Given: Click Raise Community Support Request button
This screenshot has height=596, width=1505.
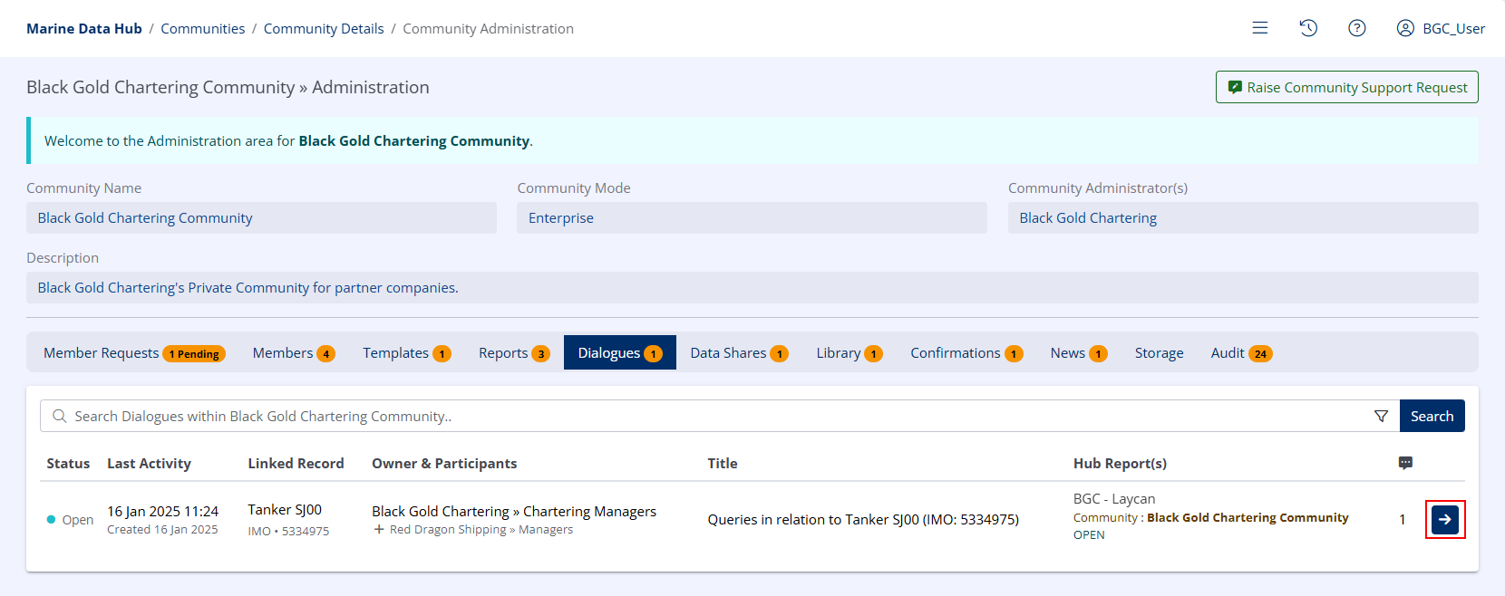Looking at the screenshot, I should click(1346, 88).
